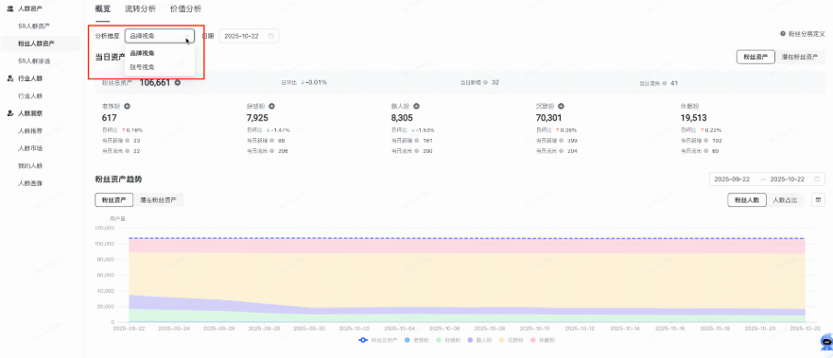
Task: Open 粉丝人群资产 in the sidebar
Action: click(36, 43)
